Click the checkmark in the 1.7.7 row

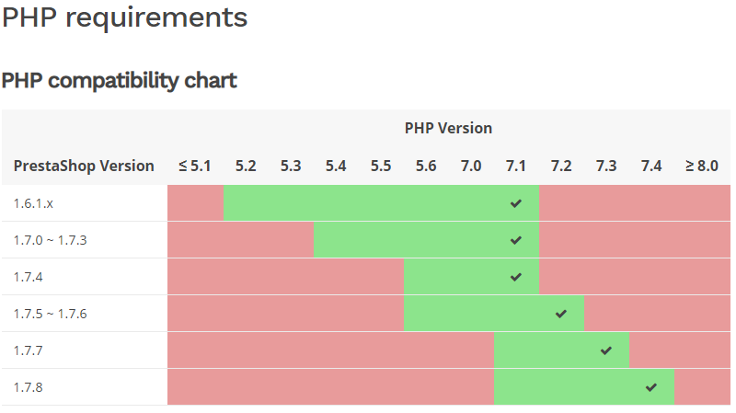606,350
